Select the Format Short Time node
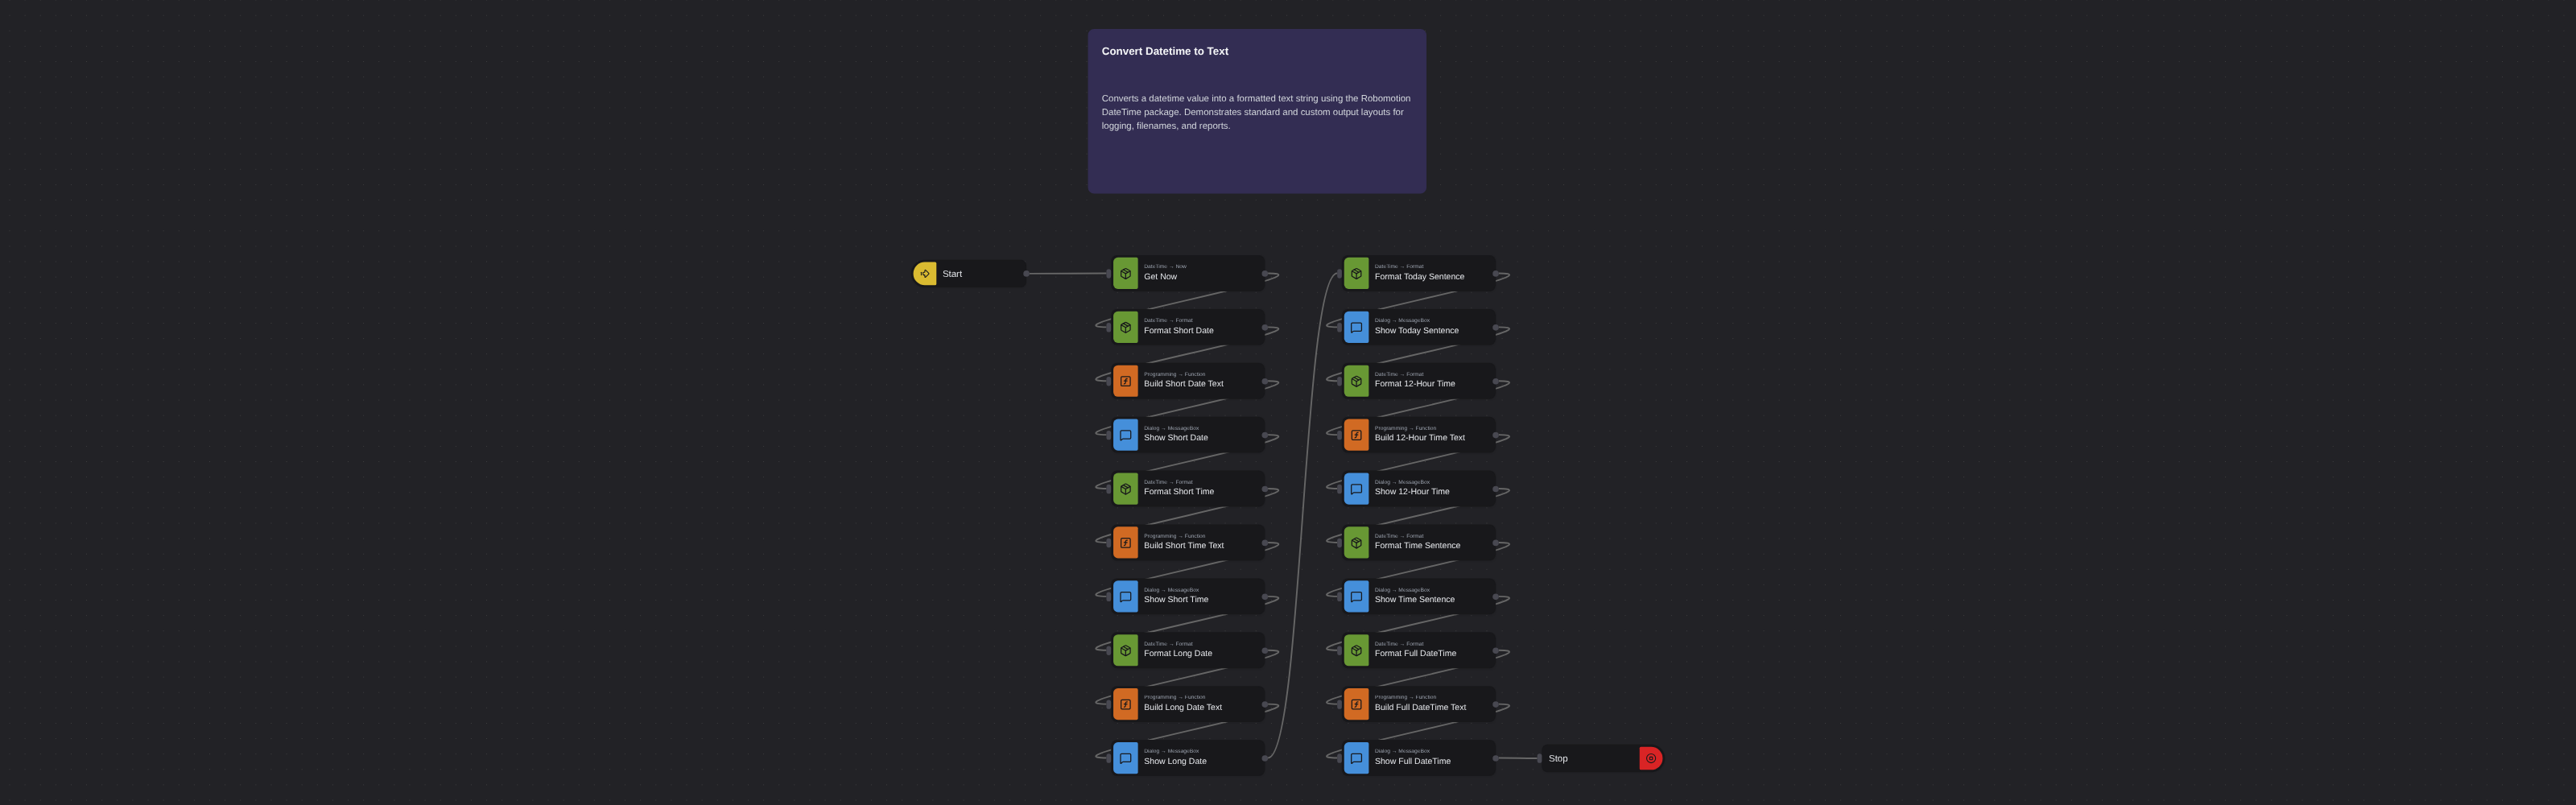Screen dimensions: 2576x805 coord(1189,489)
